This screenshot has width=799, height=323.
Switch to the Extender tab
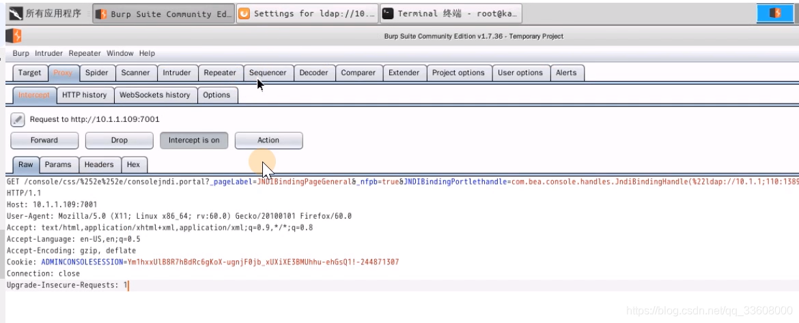click(404, 73)
